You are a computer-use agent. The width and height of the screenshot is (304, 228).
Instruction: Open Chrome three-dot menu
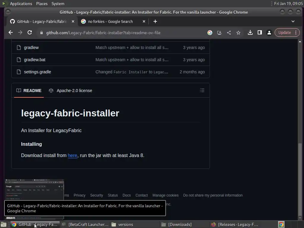[296, 33]
